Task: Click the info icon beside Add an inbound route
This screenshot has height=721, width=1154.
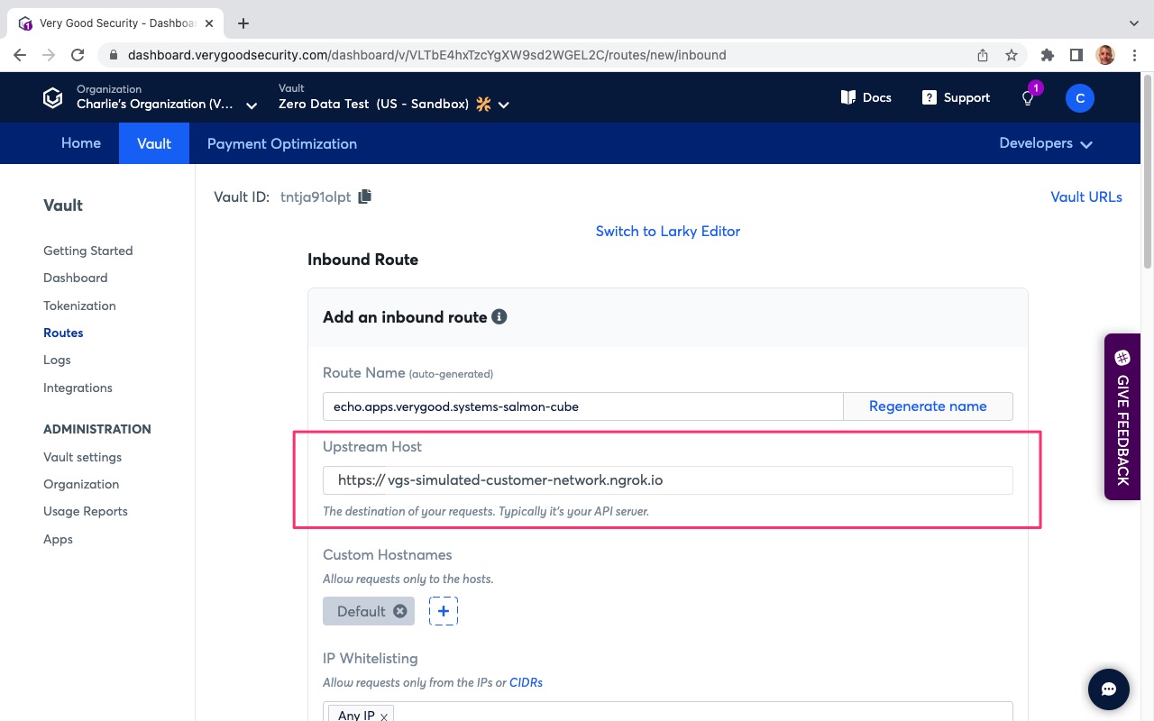Action: point(499,316)
